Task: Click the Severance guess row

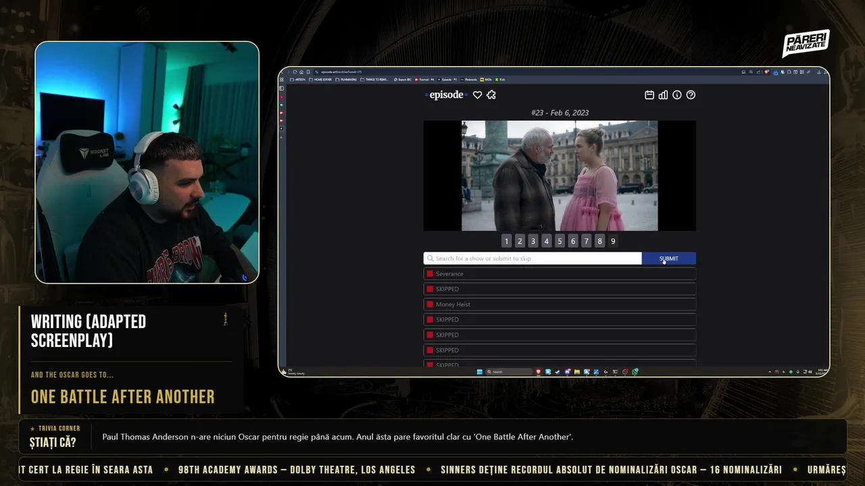Action: click(560, 274)
